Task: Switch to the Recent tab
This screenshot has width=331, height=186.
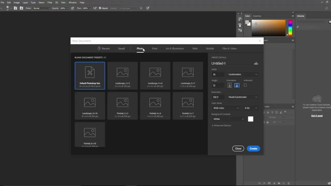Action: [103, 49]
